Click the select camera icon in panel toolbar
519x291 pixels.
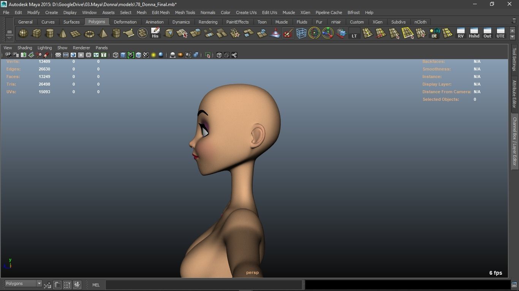pos(8,55)
